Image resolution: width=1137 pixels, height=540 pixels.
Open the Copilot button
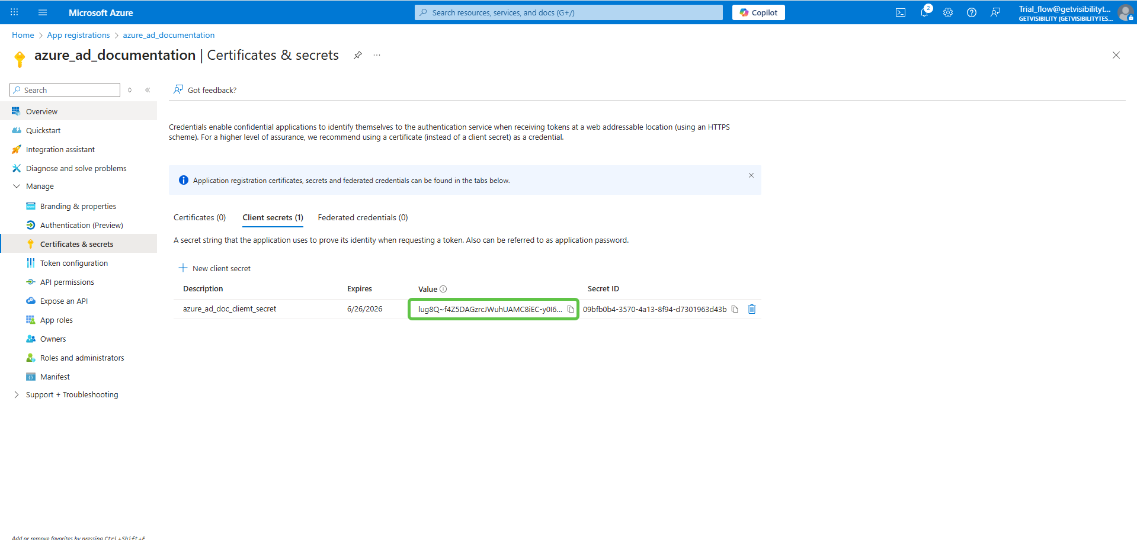(x=758, y=12)
